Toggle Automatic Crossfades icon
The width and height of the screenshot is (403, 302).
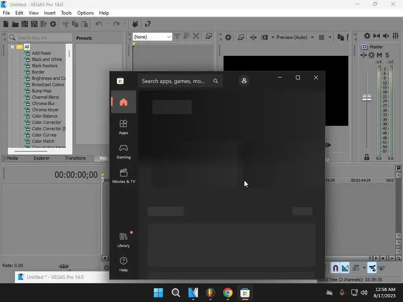point(345,268)
